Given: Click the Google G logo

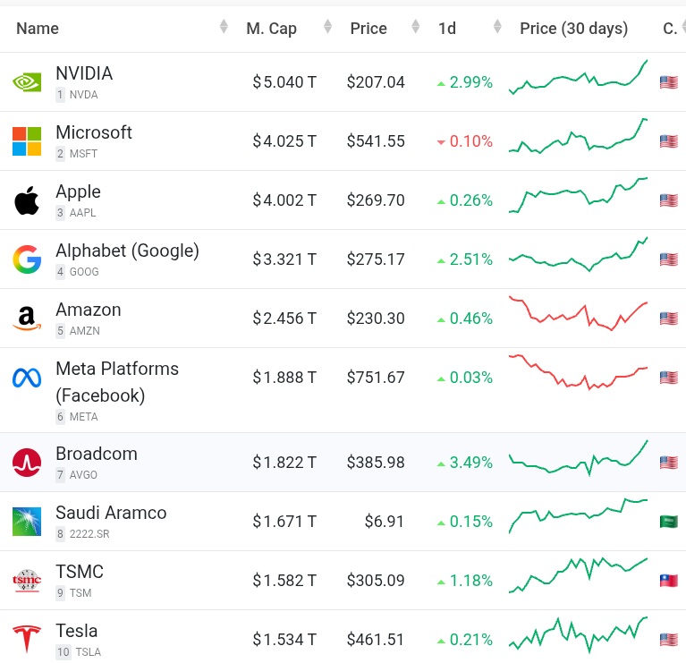Looking at the screenshot, I should point(27,259).
